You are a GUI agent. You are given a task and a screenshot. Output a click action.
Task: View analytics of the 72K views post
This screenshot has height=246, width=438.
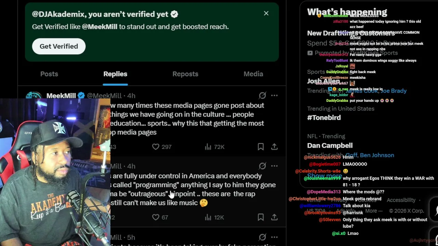click(x=215, y=147)
